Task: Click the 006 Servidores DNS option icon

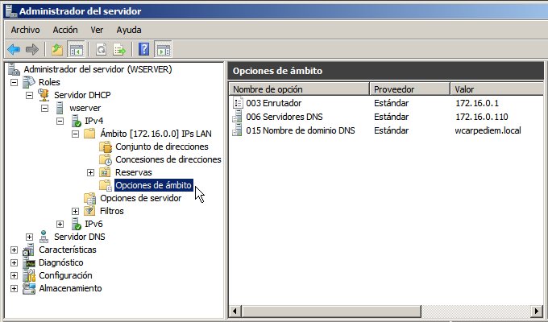Action: (237, 117)
